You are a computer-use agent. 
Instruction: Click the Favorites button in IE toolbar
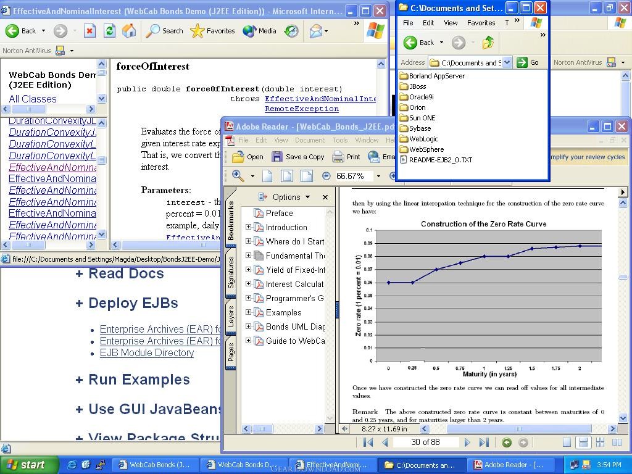(212, 31)
